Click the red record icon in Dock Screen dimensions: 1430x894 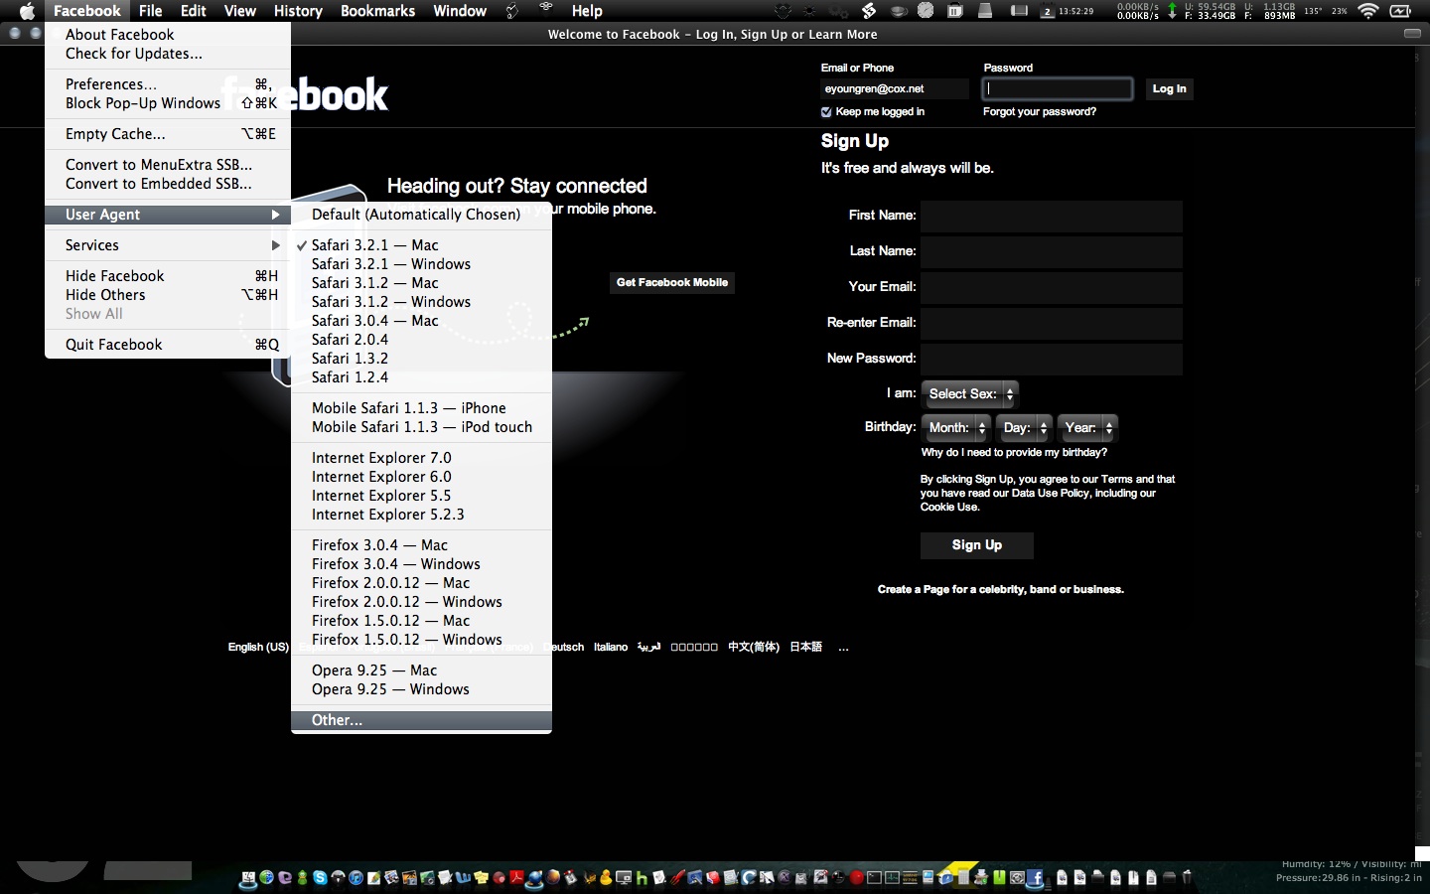856,878
